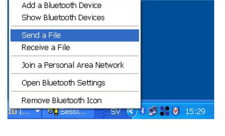Select Join a Personal Area Network

click(75, 65)
